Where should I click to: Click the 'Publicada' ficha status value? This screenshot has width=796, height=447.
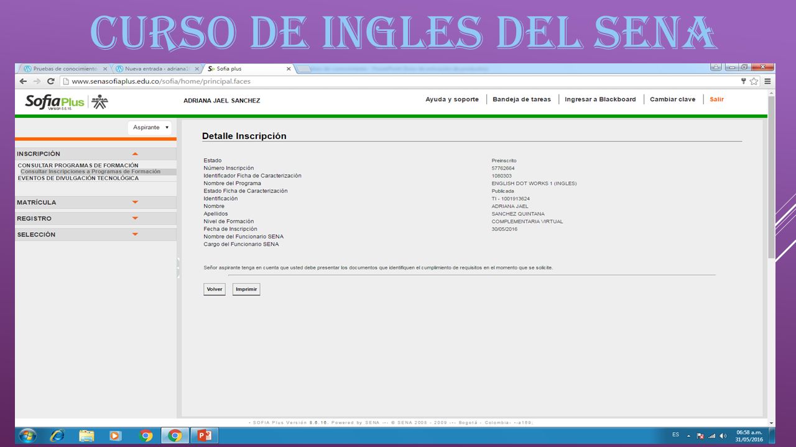tap(503, 191)
